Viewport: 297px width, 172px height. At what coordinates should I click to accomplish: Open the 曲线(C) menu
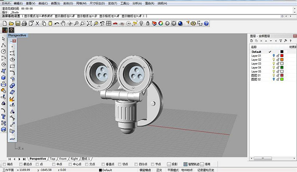[42, 3]
